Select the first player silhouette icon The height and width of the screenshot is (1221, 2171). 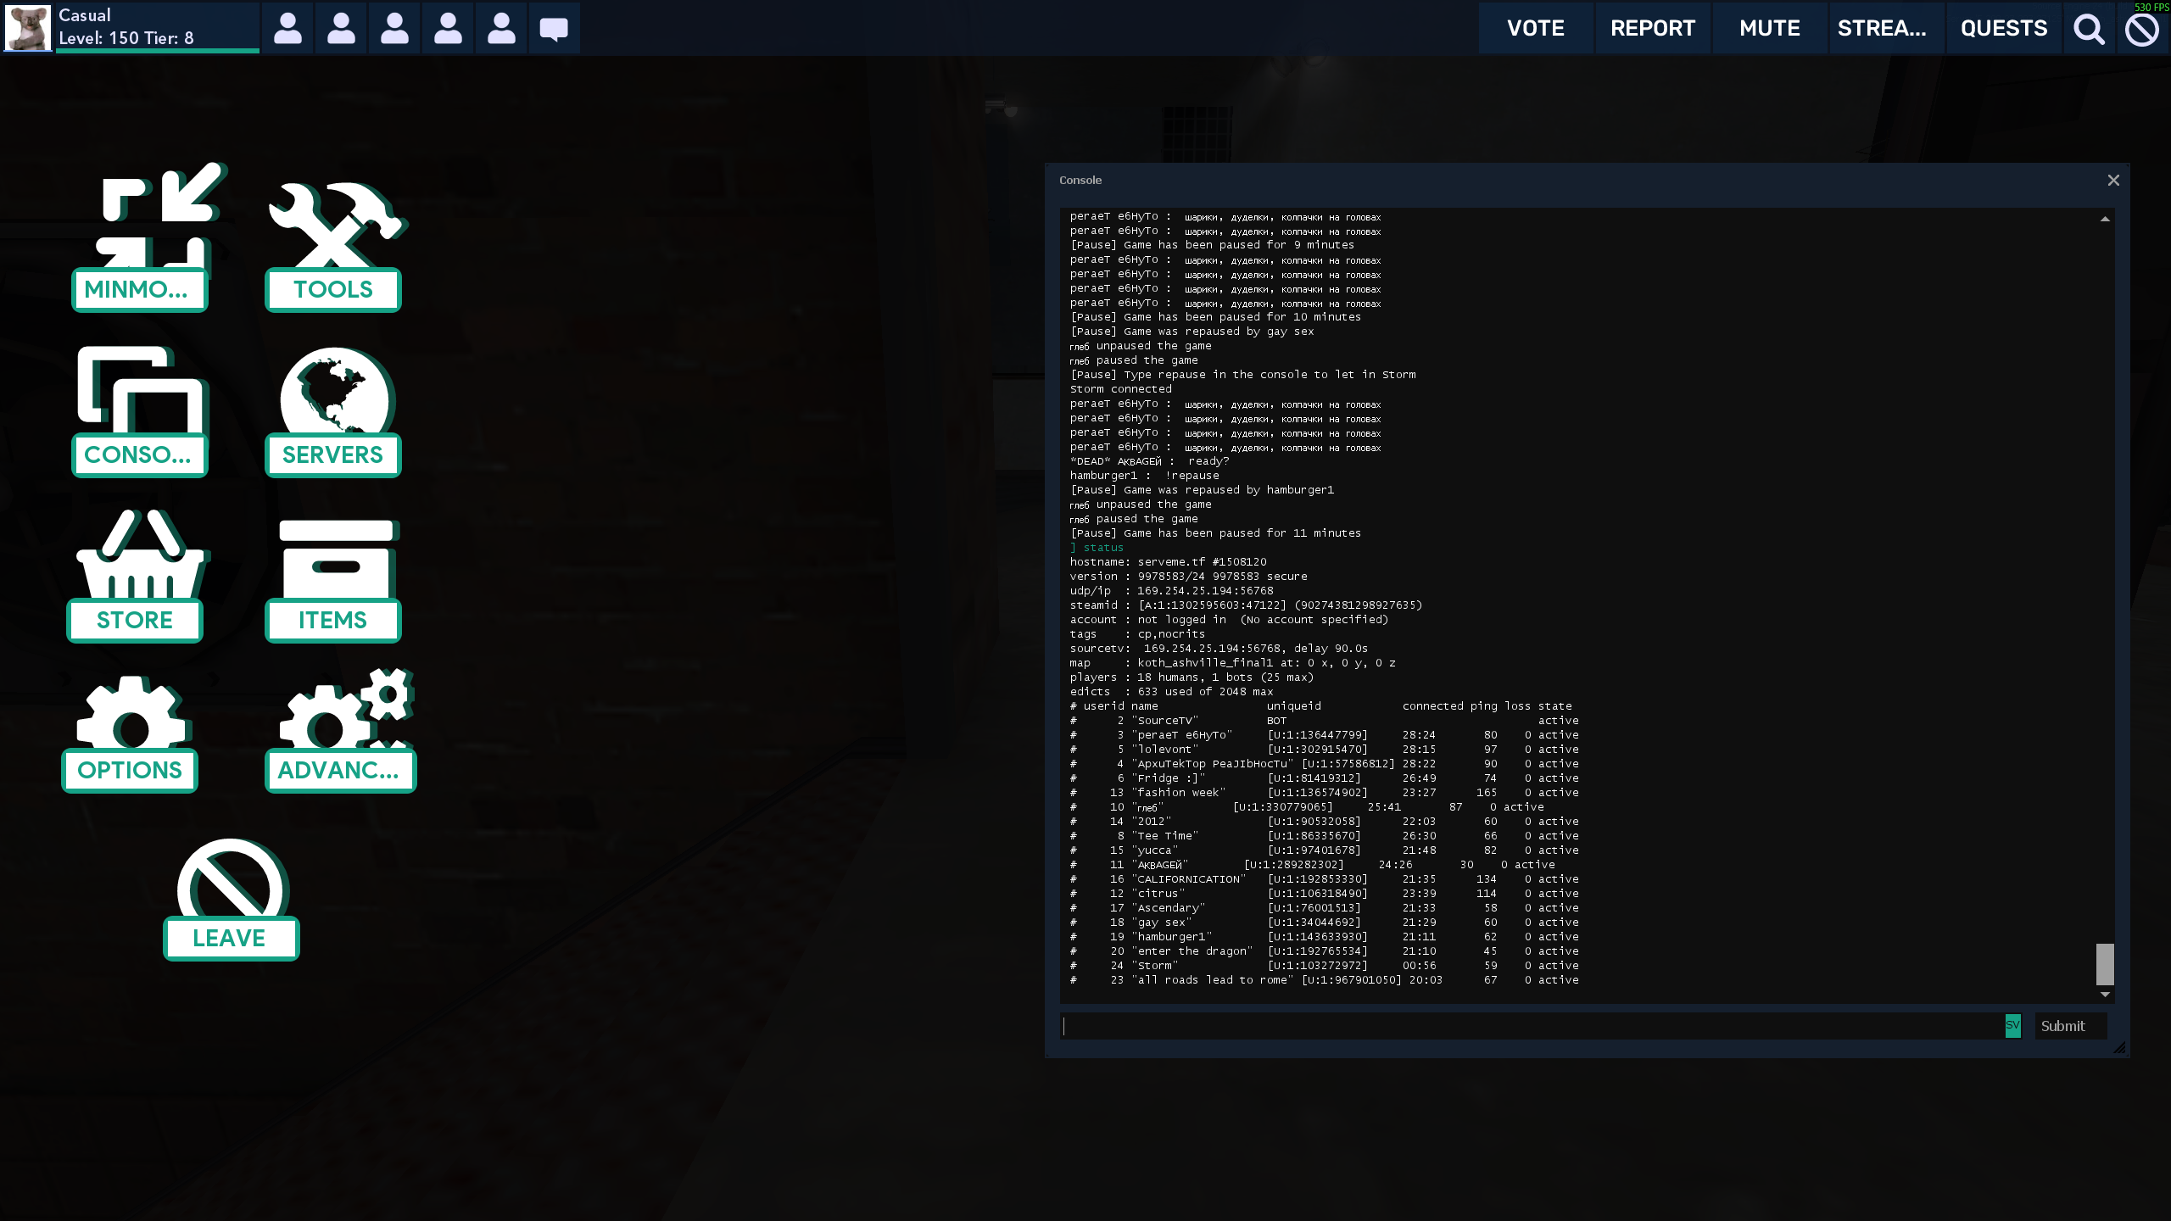[288, 29]
